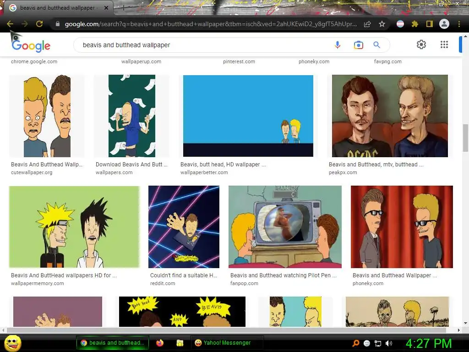Click the network tray icon
Image resolution: width=469 pixels, height=352 pixels.
coord(378,343)
